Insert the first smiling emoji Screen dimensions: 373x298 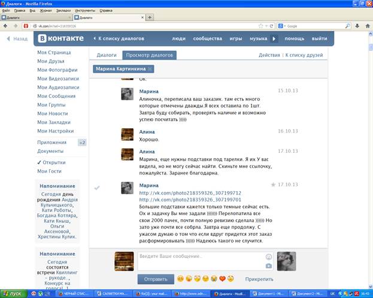(180, 278)
